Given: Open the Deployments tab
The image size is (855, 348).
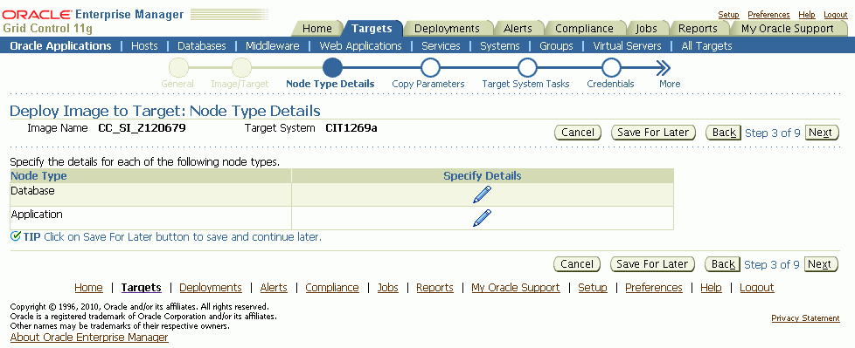Looking at the screenshot, I should (x=447, y=28).
